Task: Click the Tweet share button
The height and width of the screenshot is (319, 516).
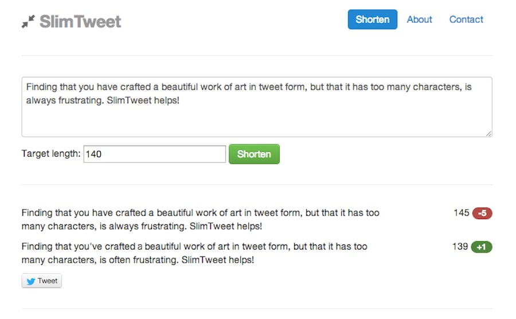Action: tap(42, 281)
